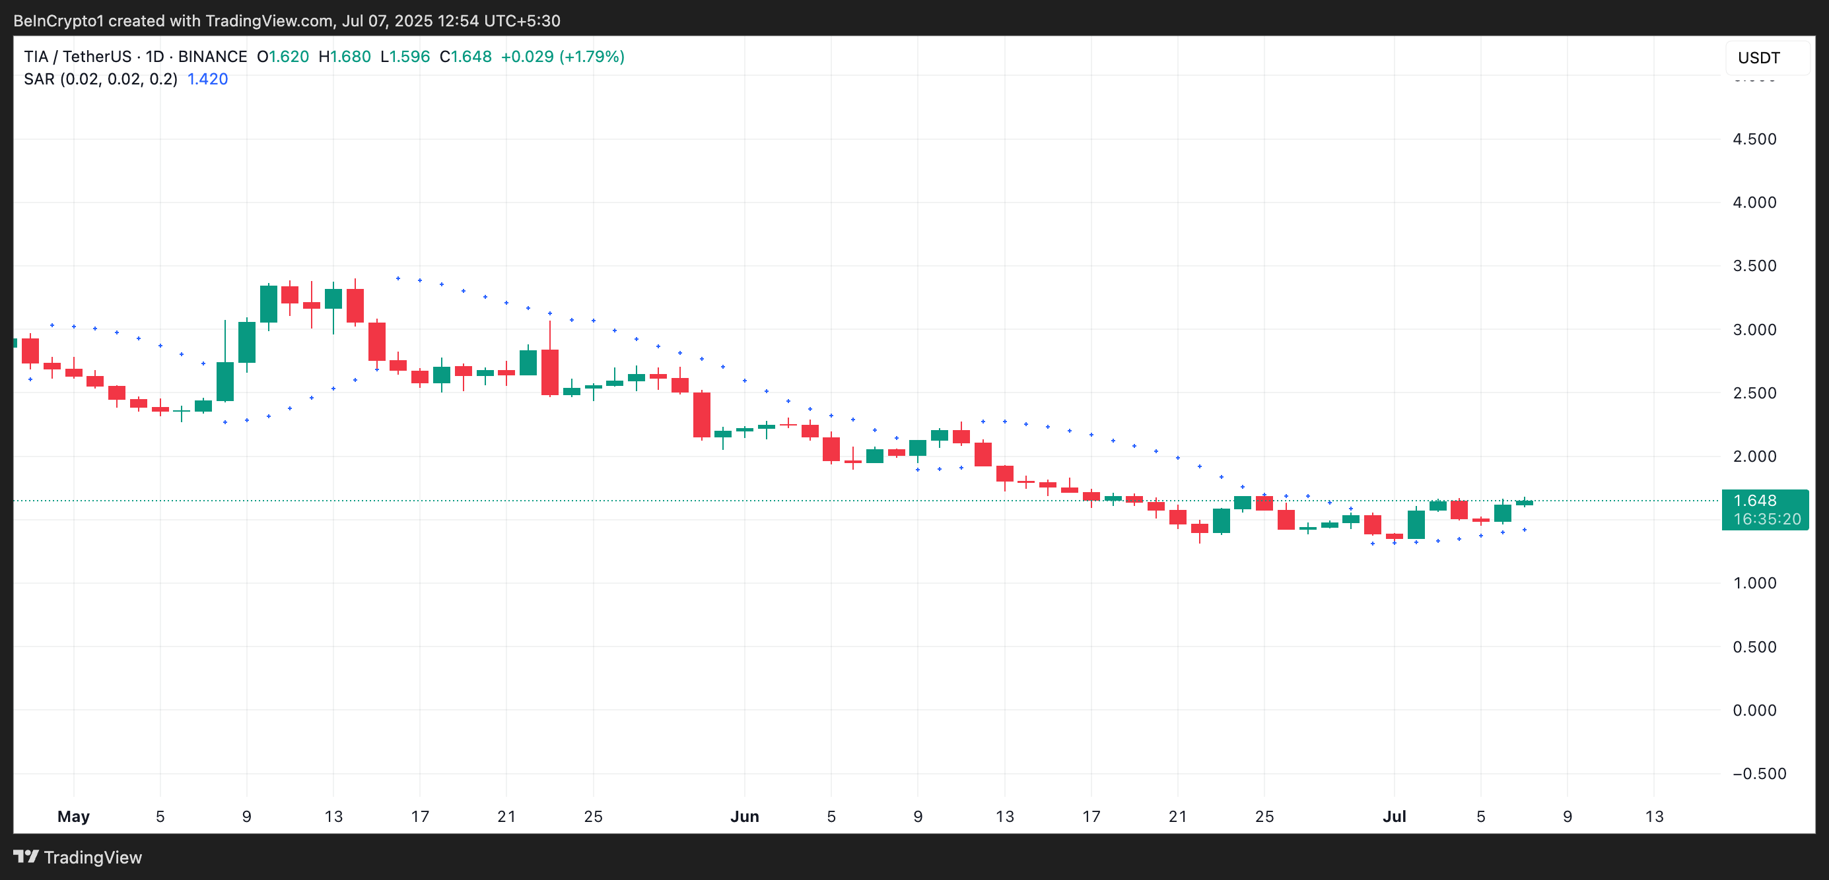1829x880 pixels.
Task: Click the open price value O1.620
Action: pos(283,57)
